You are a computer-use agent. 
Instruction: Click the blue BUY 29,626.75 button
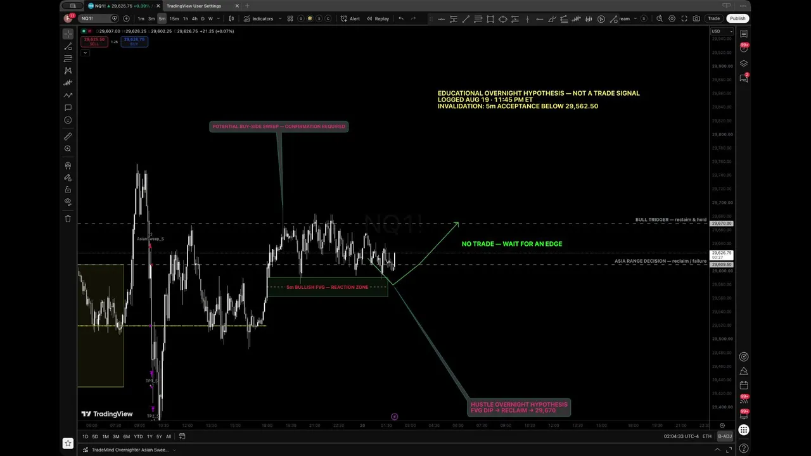(134, 41)
